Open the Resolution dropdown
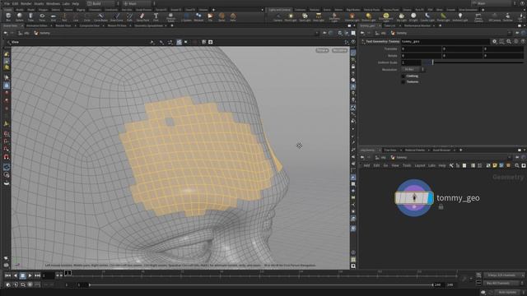The height and width of the screenshot is (296, 527). click(x=413, y=69)
